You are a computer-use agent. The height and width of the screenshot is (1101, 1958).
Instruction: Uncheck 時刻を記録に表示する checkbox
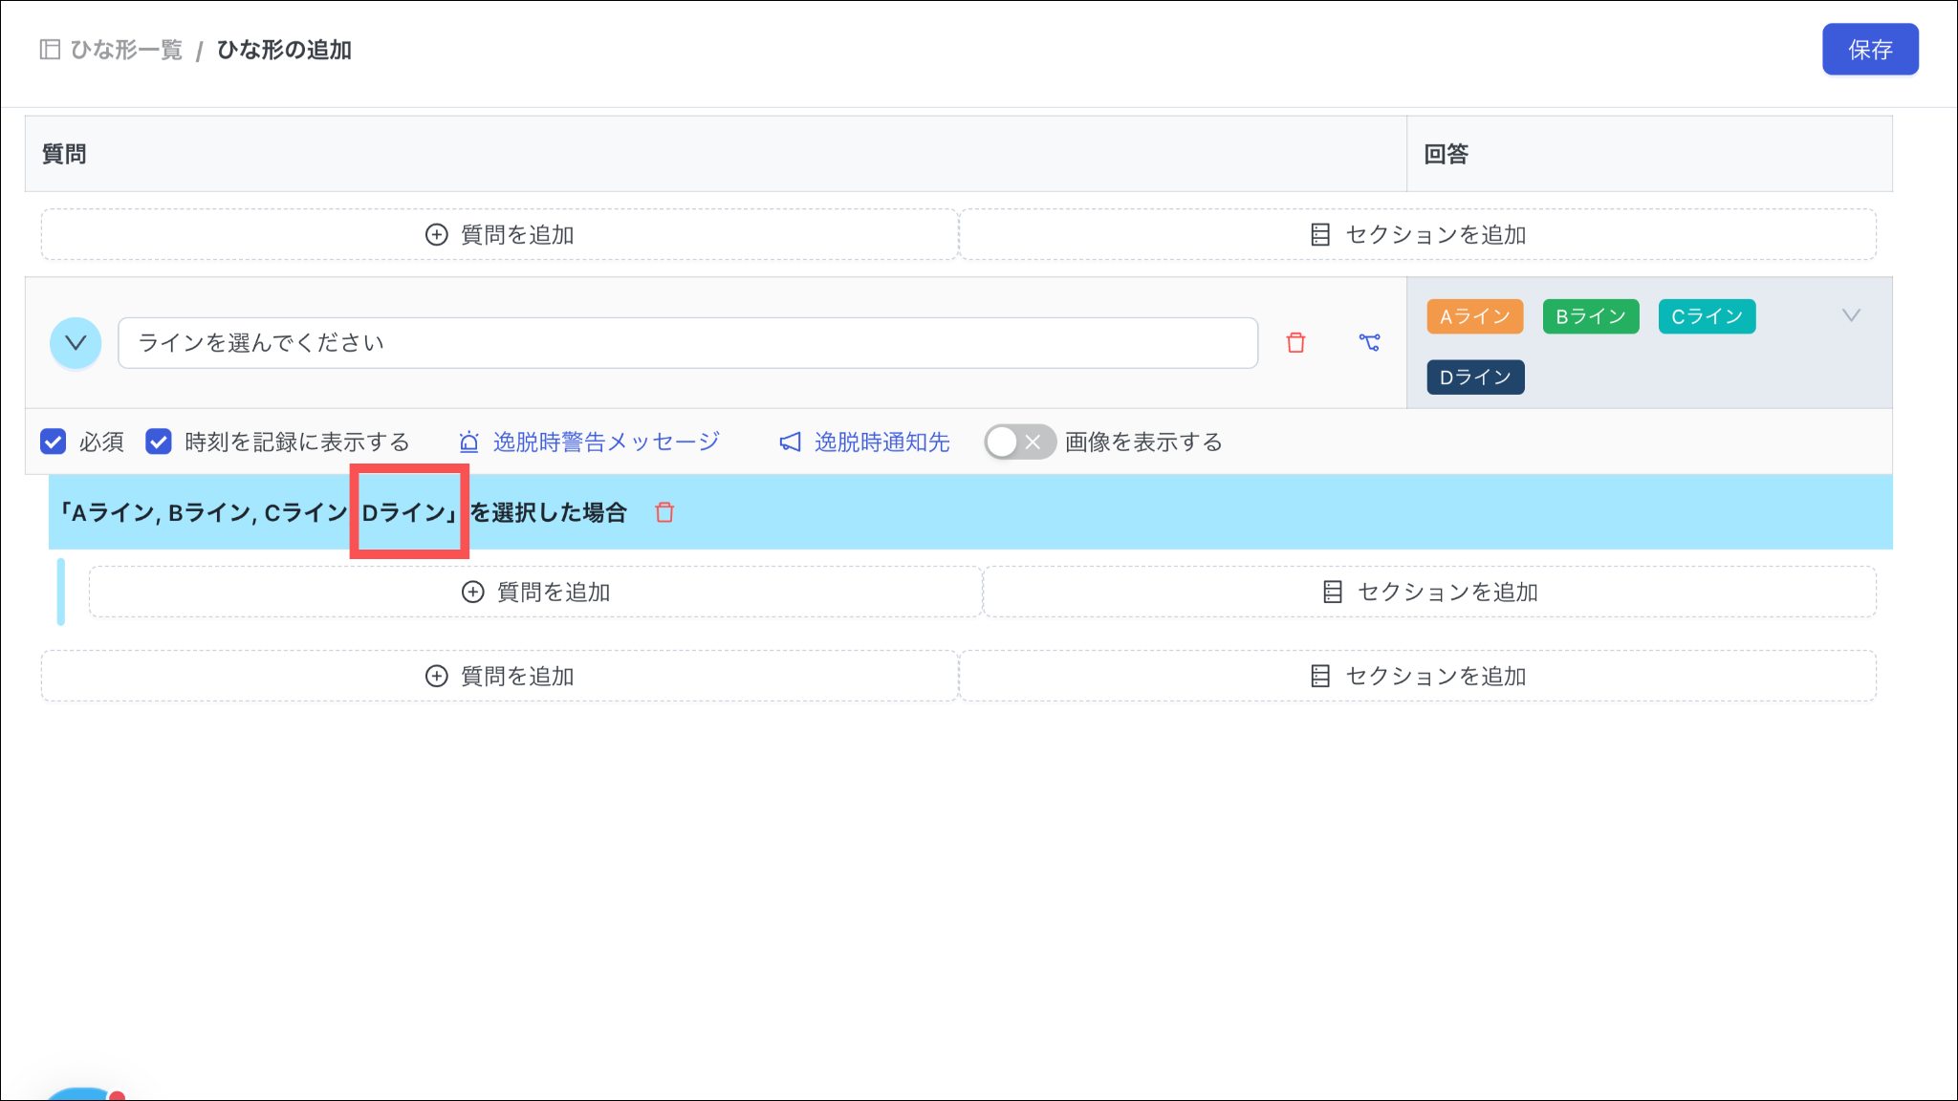coord(159,442)
